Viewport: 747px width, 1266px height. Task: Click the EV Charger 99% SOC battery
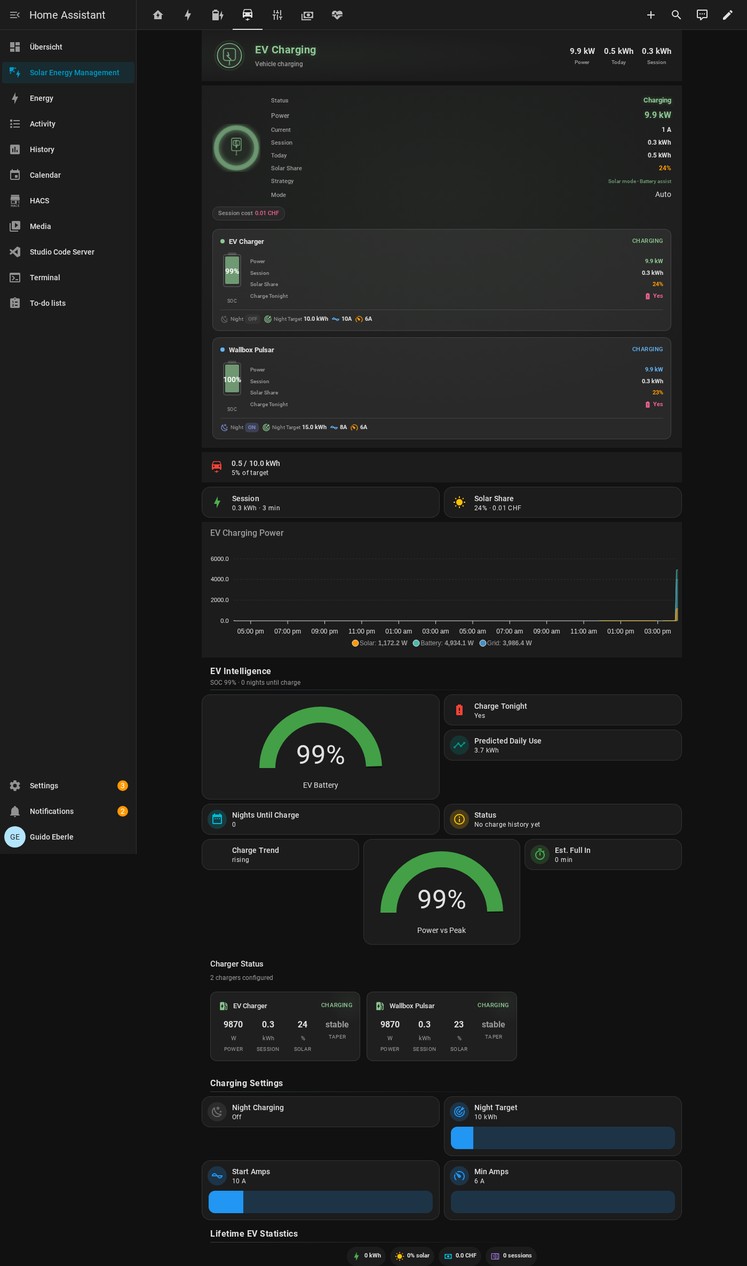coord(232,271)
